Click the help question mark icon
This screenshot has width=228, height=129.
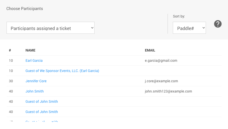tap(218, 24)
